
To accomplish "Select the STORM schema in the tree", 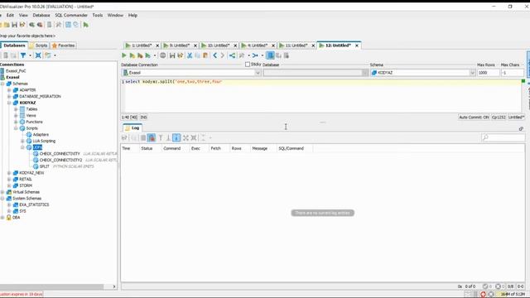I will pos(26,185).
